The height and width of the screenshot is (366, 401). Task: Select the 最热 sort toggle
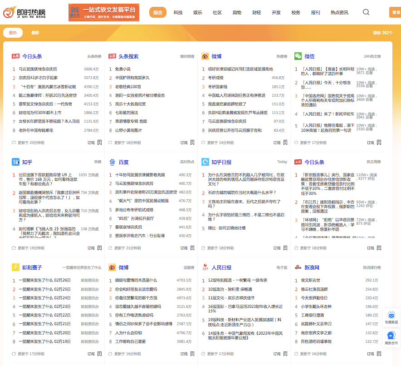click(x=13, y=33)
